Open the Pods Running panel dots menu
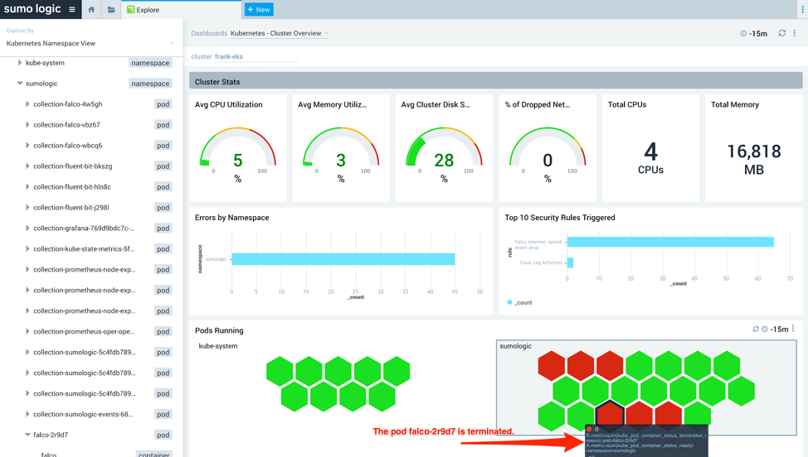This screenshot has height=457, width=808. pyautogui.click(x=794, y=329)
